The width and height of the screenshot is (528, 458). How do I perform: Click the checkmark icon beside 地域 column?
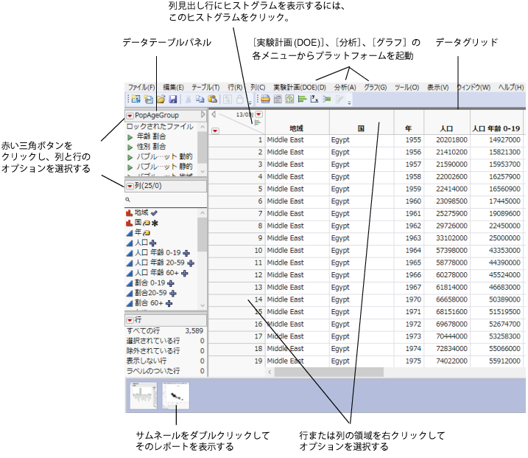(154, 213)
